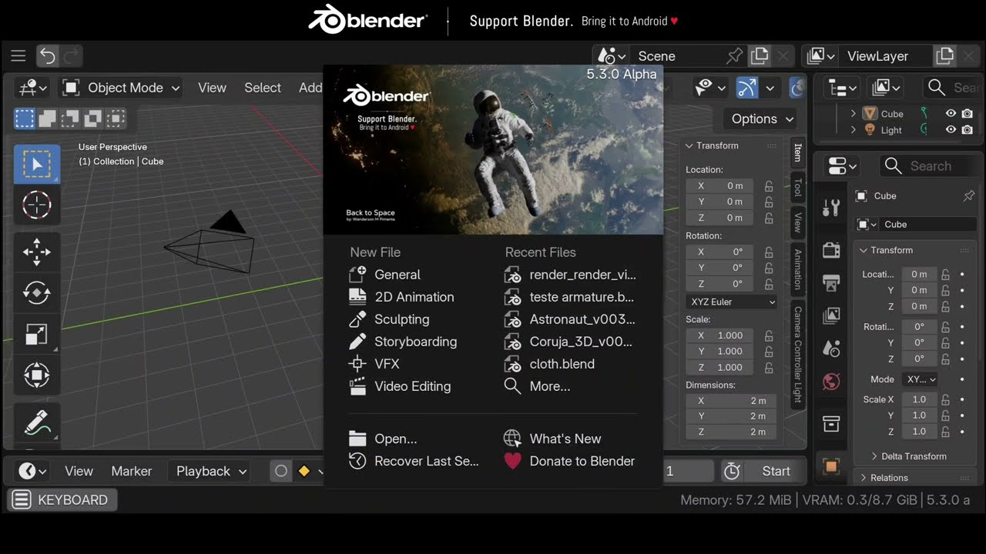Screen dimensions: 986x554
Task: Click the add ViewLayer duplicate icon
Action: click(944, 55)
